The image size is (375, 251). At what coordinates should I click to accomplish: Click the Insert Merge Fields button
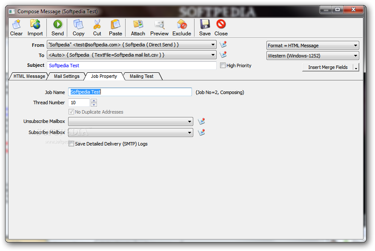tap(328, 67)
